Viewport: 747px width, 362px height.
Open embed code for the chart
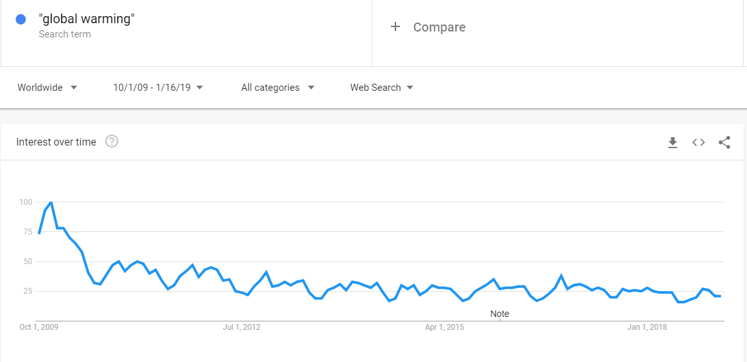[699, 142]
